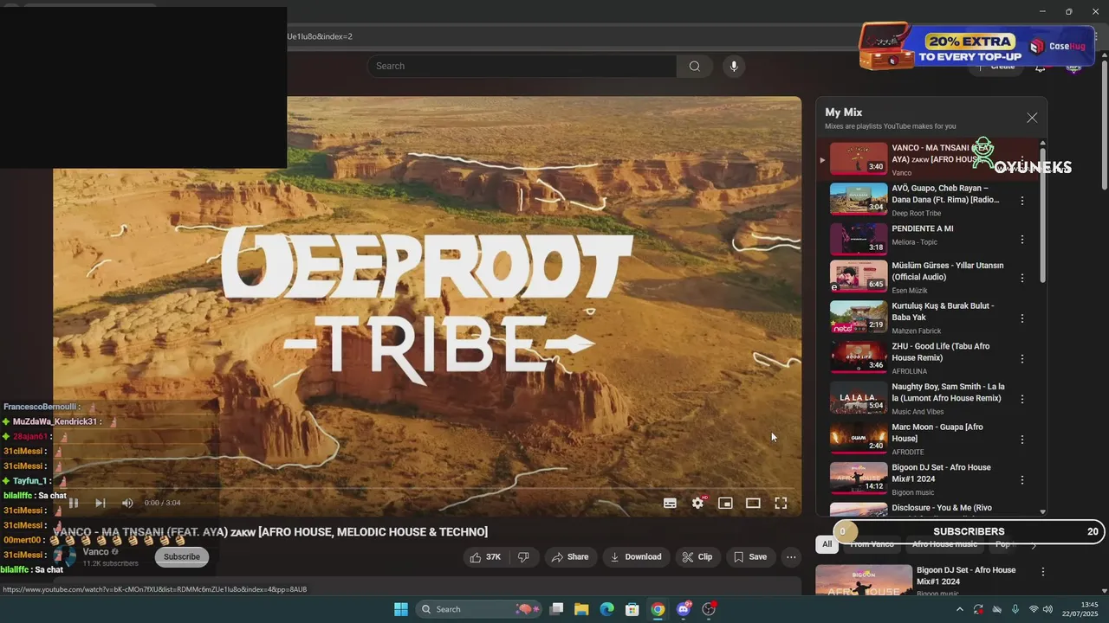Pause the playing video
The height and width of the screenshot is (623, 1109).
[74, 503]
